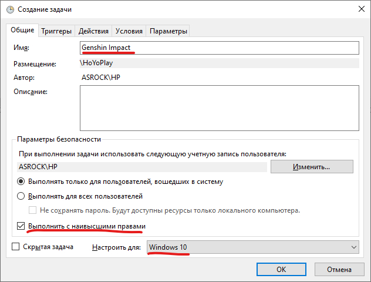Screen dimensions: 371x282
Task: Select Выполнять только для пользователей, вошедших в систему
Action: click(22, 182)
